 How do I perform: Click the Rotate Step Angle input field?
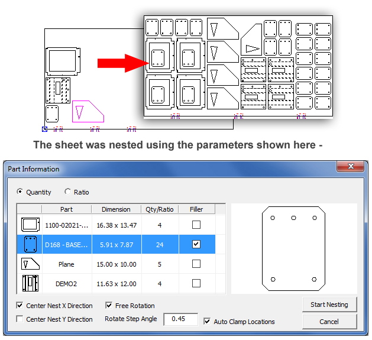[181, 319]
